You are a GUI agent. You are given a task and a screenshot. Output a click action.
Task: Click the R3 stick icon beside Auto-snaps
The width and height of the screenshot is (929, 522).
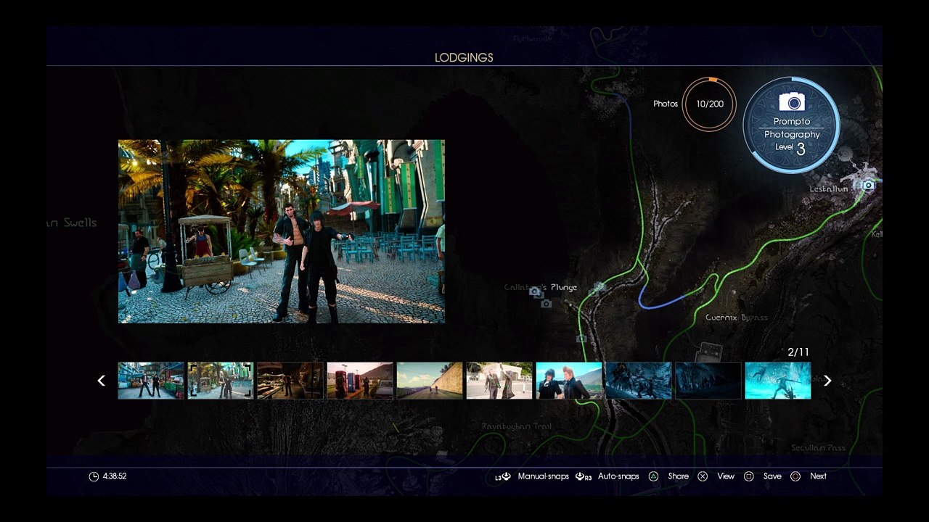[x=584, y=476]
